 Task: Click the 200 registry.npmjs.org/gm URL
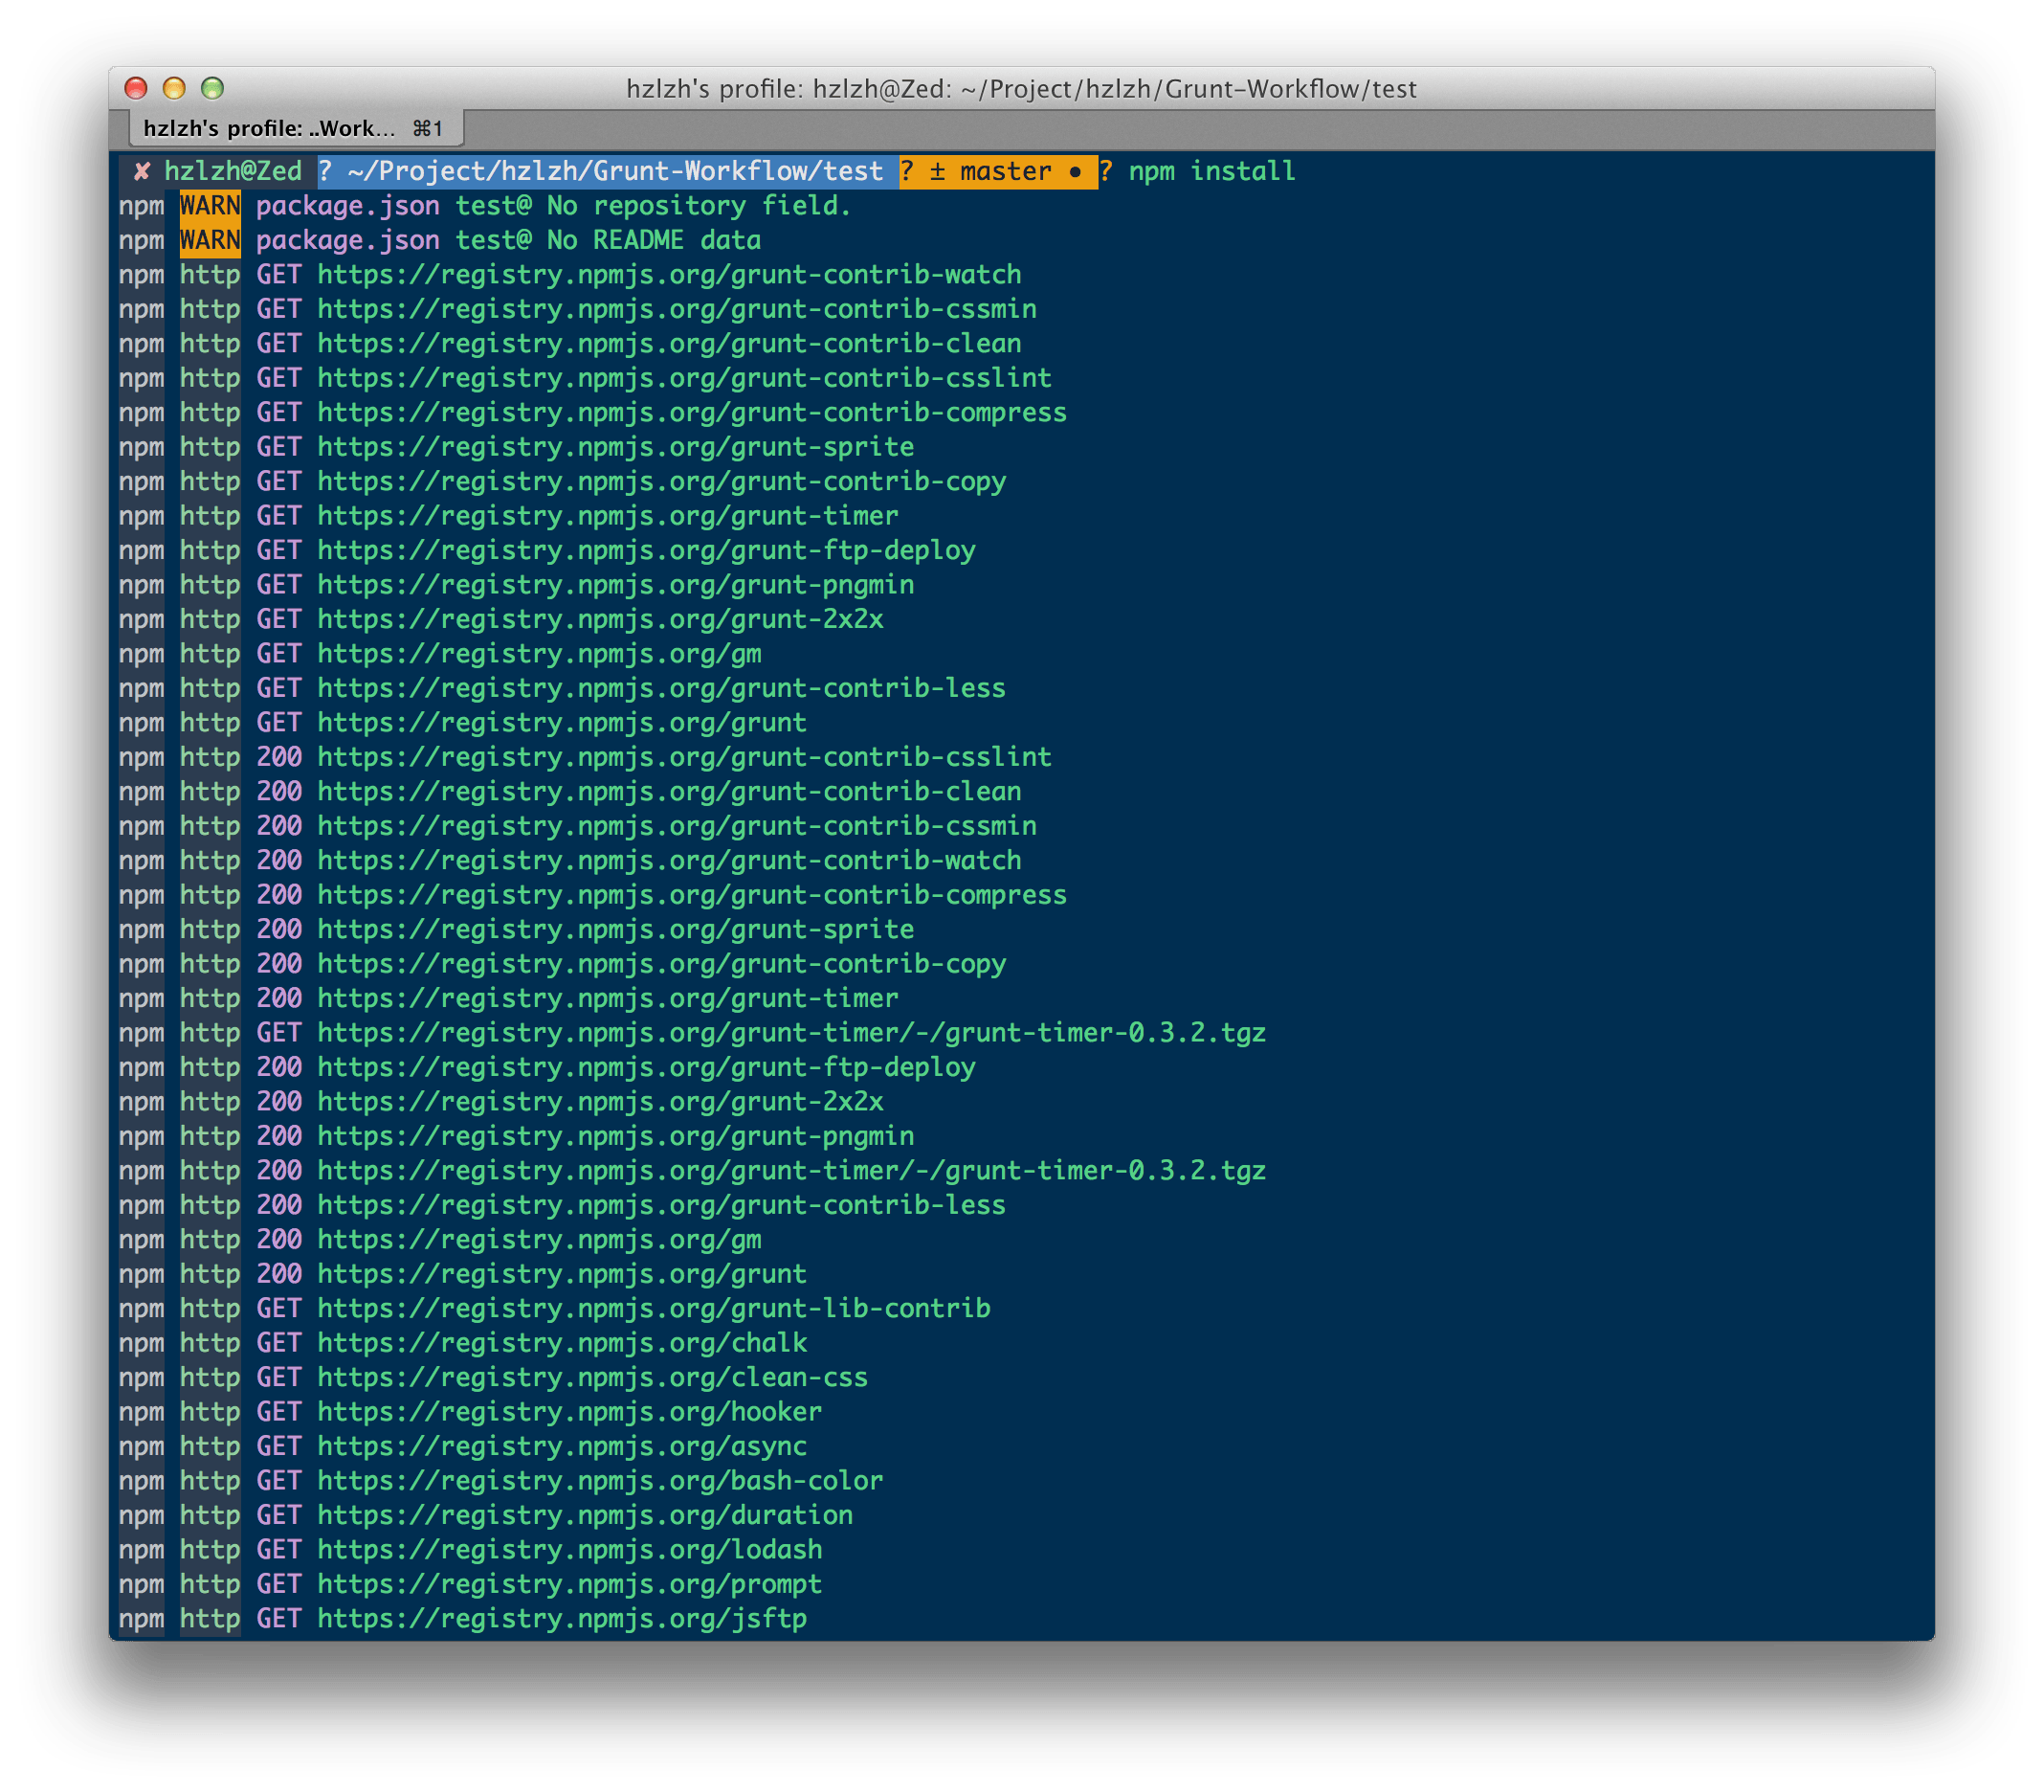[x=540, y=1240]
